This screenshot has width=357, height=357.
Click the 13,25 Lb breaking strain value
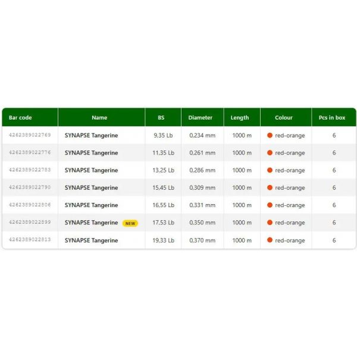(x=163, y=170)
